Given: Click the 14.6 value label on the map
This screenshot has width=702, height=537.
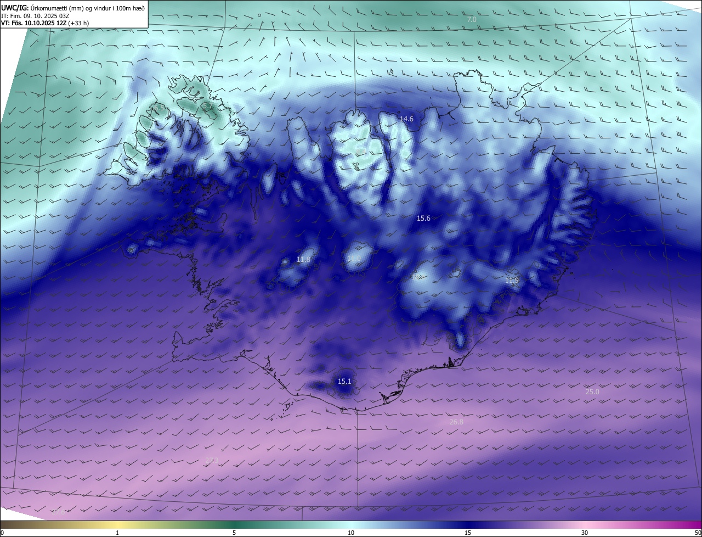Looking at the screenshot, I should [x=406, y=119].
